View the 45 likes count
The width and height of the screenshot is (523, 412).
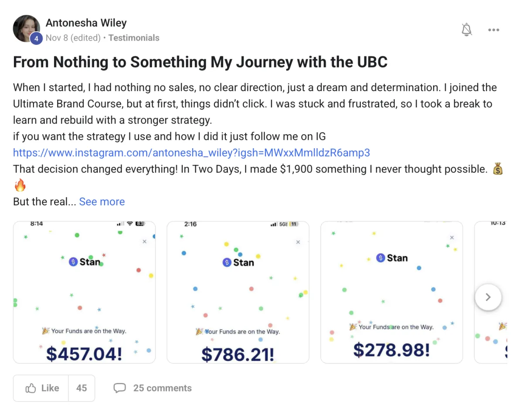tap(82, 388)
